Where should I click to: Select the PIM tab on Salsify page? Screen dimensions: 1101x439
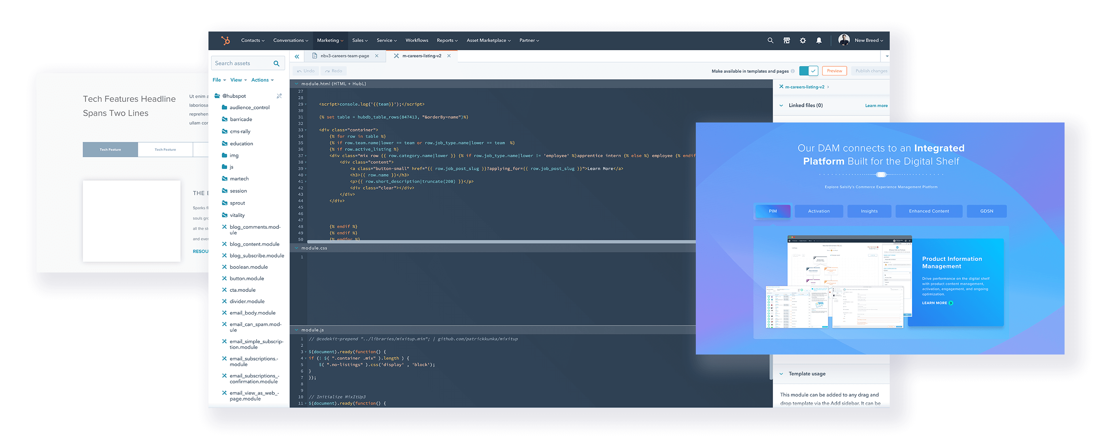pyautogui.click(x=773, y=211)
